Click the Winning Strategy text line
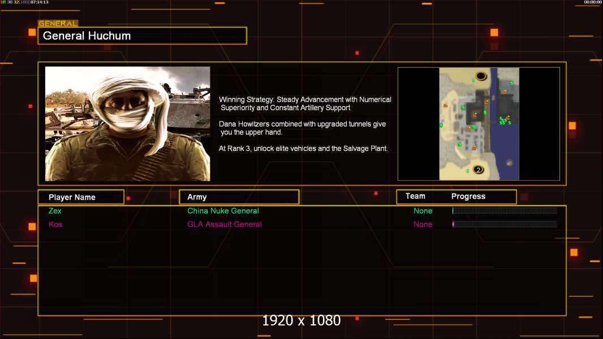 (305, 103)
